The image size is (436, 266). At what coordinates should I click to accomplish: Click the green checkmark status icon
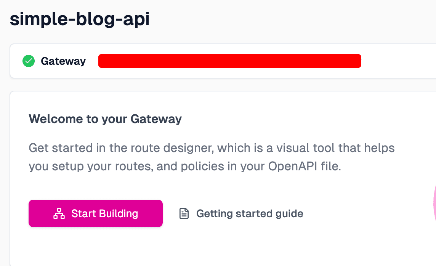29,61
